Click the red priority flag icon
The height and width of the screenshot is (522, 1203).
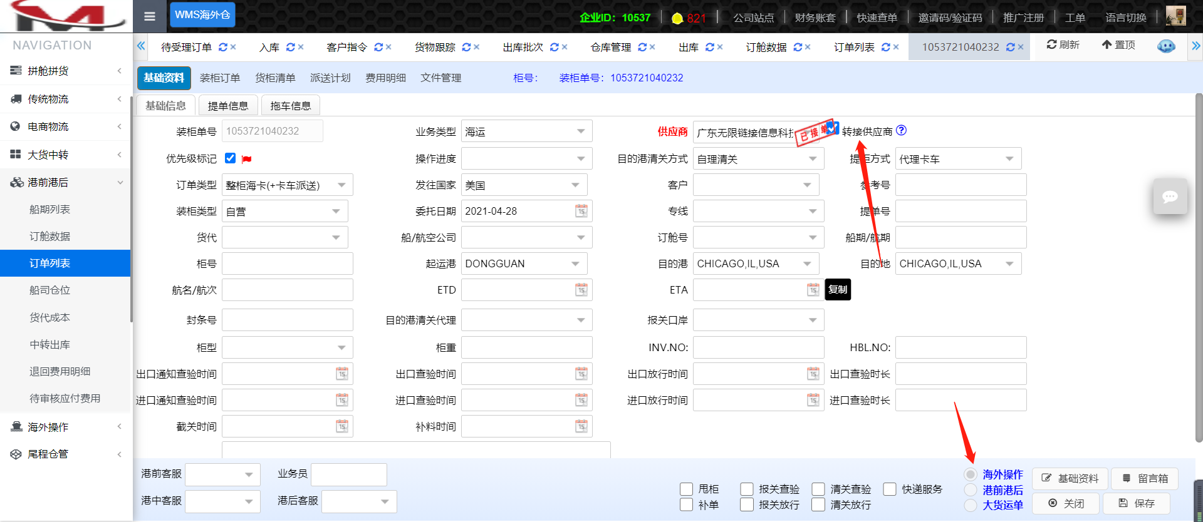point(246,159)
